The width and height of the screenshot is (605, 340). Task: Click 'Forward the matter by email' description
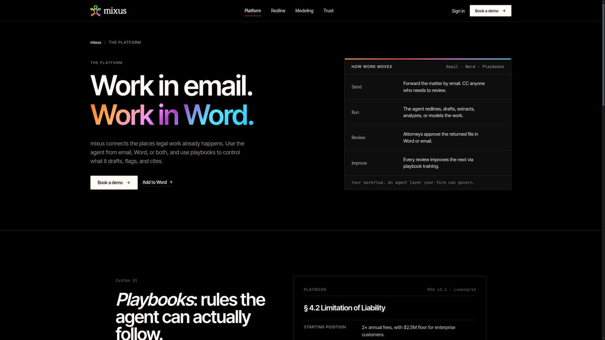point(444,87)
